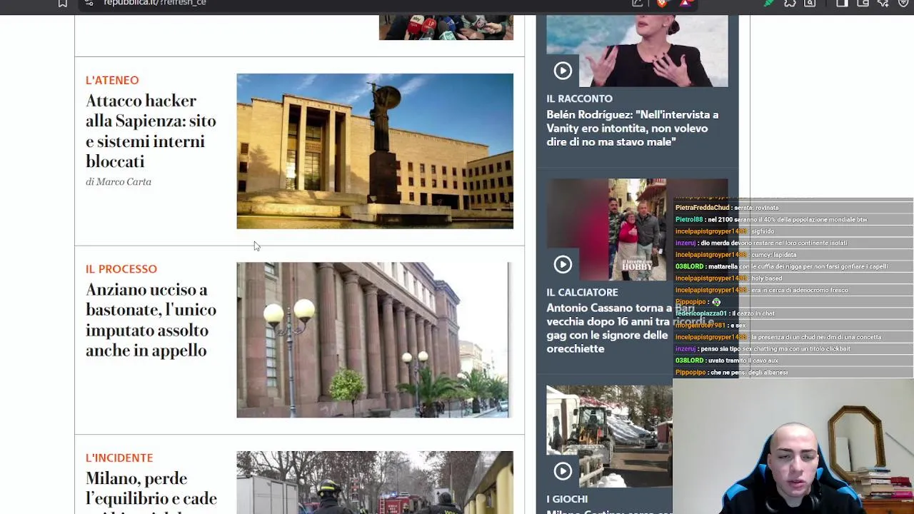Open the press microphones photo at top
Viewport: 914px width, 514px height.
coord(446,27)
